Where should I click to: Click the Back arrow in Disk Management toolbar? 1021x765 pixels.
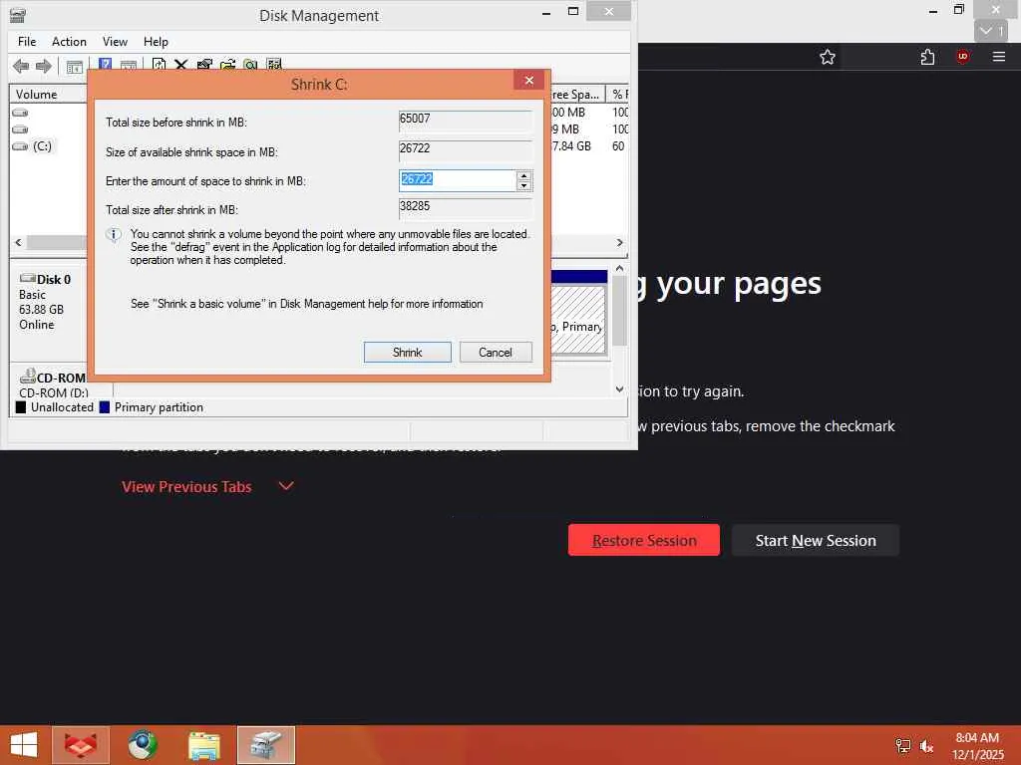pyautogui.click(x=21, y=66)
